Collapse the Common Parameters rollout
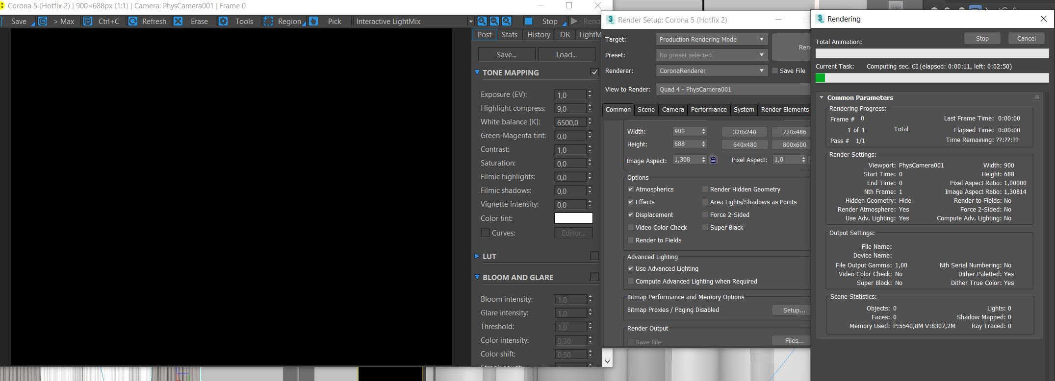The image size is (1055, 381). click(x=822, y=97)
